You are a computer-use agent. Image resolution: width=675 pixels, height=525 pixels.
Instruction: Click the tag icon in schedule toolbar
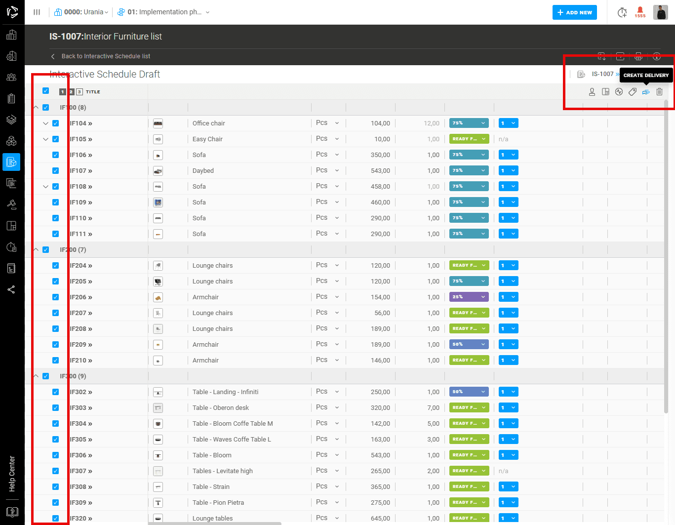[x=633, y=92]
